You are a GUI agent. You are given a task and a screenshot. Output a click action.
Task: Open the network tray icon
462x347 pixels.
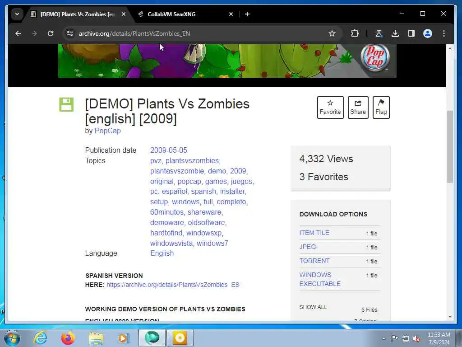pyautogui.click(x=406, y=338)
